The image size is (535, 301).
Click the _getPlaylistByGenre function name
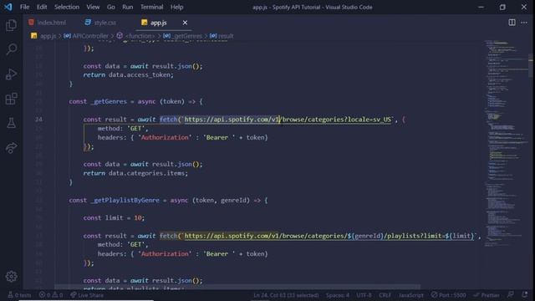pyautogui.click(x=125, y=201)
